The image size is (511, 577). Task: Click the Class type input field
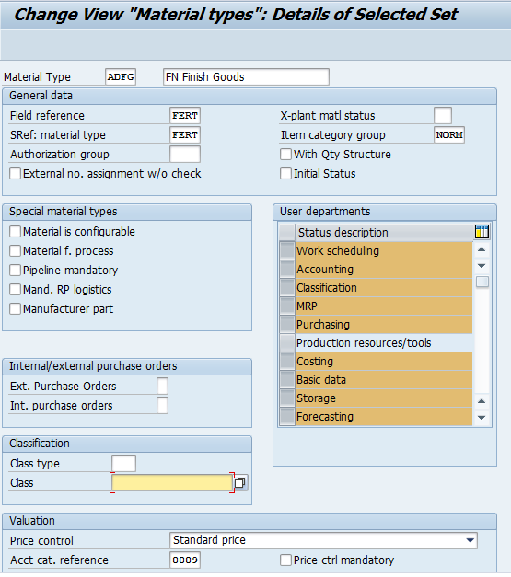[123, 463]
